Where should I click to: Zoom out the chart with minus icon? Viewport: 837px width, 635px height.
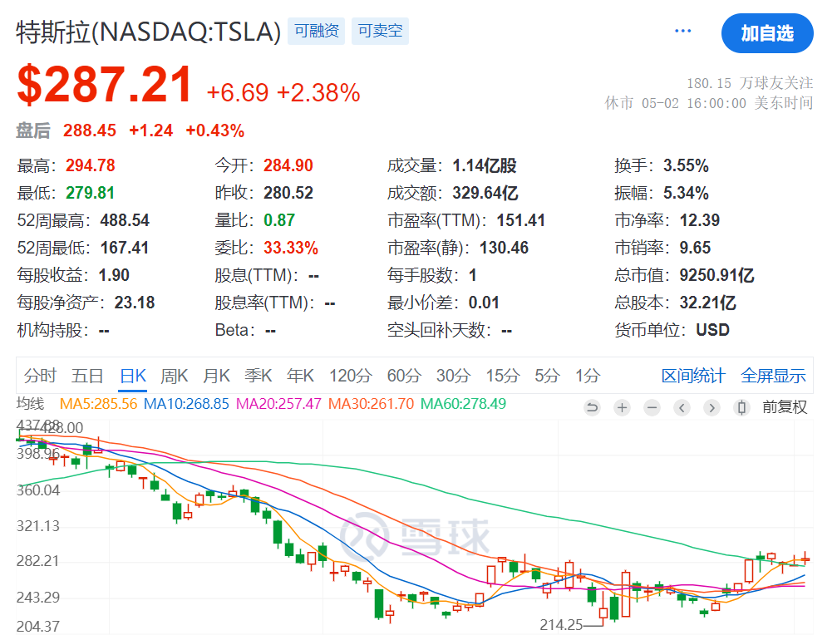652,407
